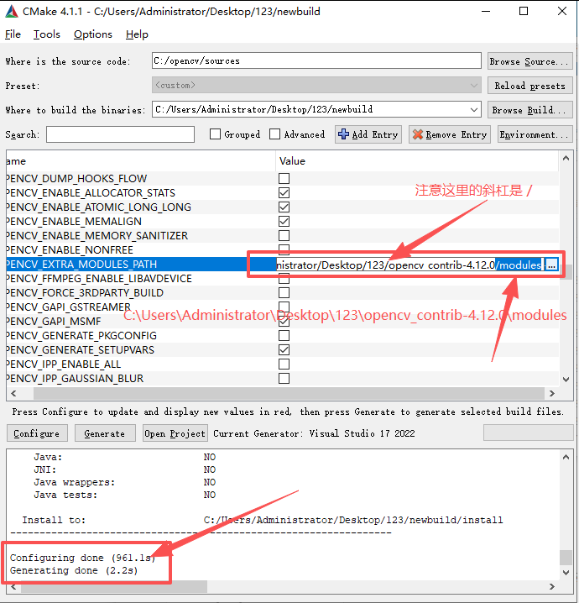The image size is (579, 603).
Task: Uncheck OPENCV_ENABLE_ALLOCATOR_STATS
Action: pos(284,192)
